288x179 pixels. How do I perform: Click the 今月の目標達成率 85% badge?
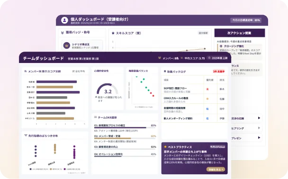tap(246, 20)
